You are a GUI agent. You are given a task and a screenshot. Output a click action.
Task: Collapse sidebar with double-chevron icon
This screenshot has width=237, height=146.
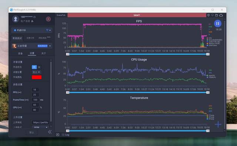click(50, 132)
